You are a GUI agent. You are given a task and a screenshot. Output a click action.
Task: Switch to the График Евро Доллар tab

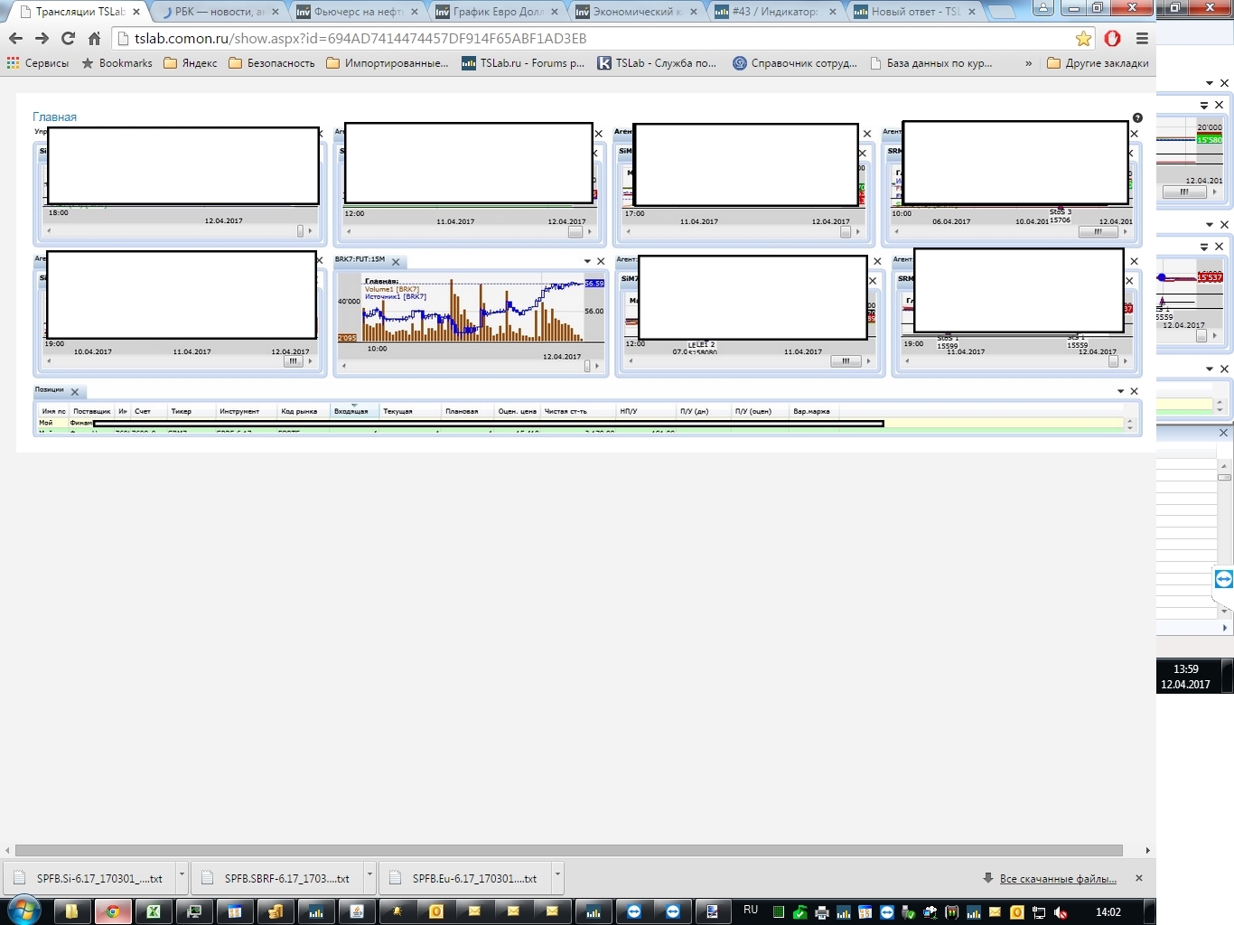pyautogui.click(x=498, y=12)
